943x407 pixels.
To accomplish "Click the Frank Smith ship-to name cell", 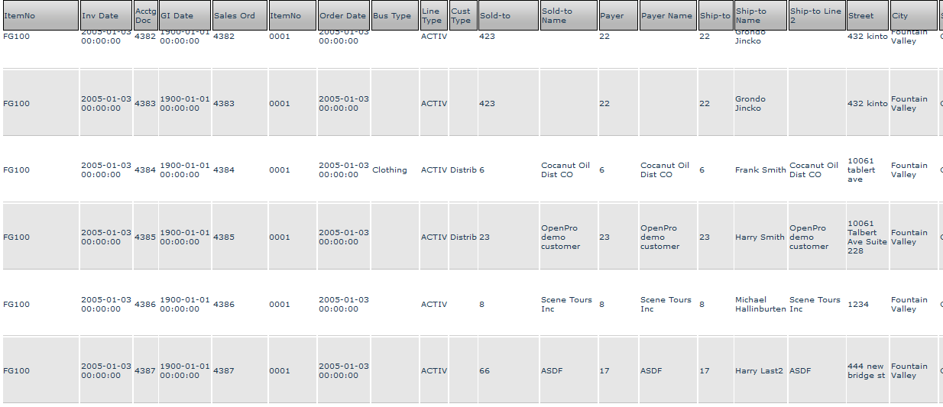I will (x=760, y=170).
